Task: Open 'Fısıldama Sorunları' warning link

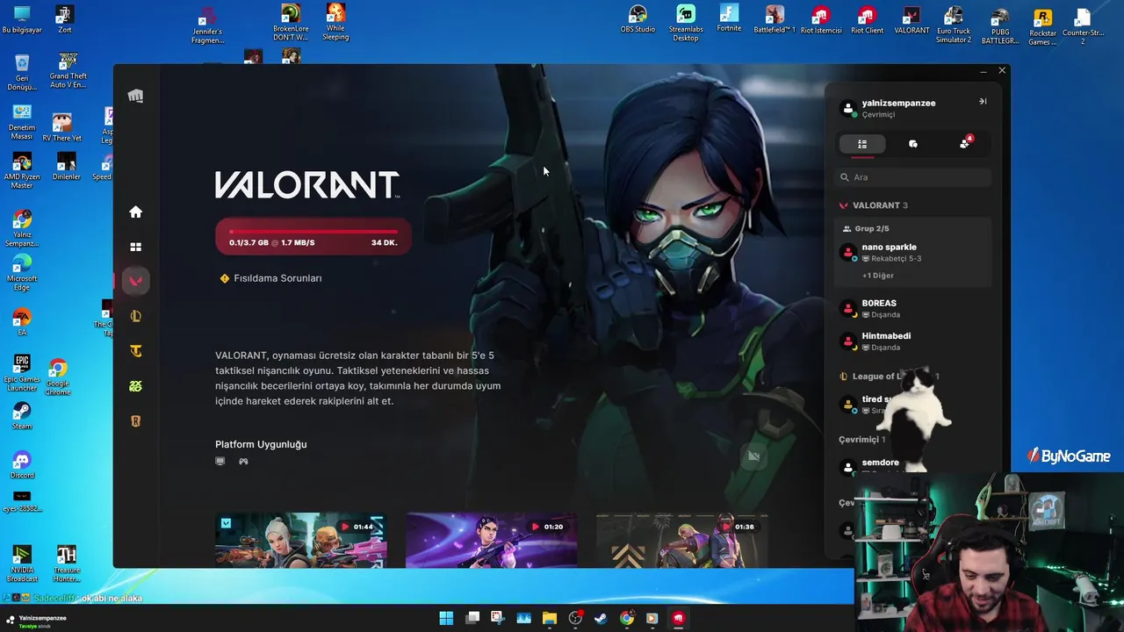Action: (x=271, y=278)
